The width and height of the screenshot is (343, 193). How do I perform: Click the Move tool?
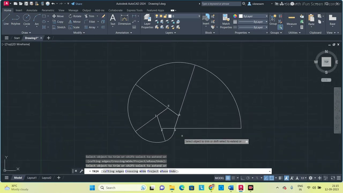click(x=58, y=16)
